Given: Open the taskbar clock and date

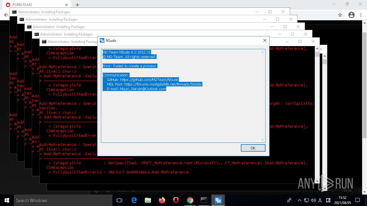Looking at the screenshot, I should click(x=342, y=200).
